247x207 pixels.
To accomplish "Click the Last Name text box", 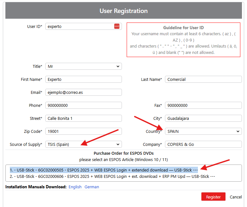I will pyautogui.click(x=203, y=79).
